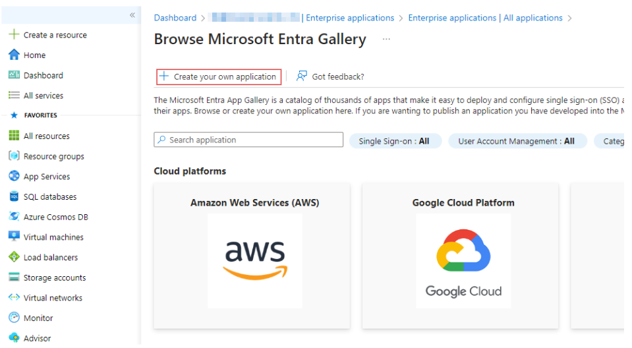Screen dimensions: 632x348
Task: Click the Got feedback person icon
Action: [x=301, y=76]
